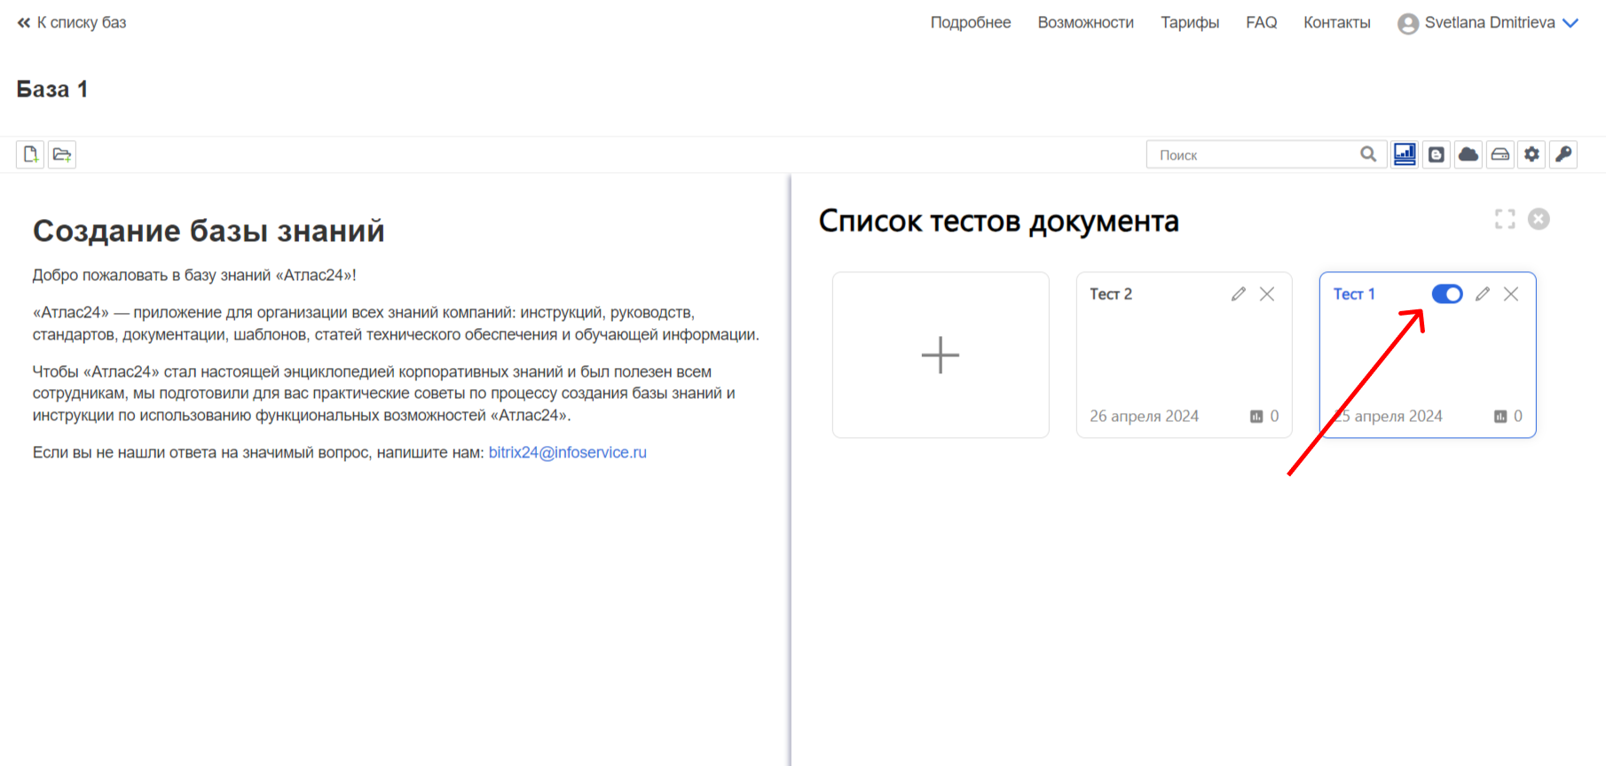Delete Тест 1 using its X icon
This screenshot has height=766, width=1606.
coord(1511,294)
